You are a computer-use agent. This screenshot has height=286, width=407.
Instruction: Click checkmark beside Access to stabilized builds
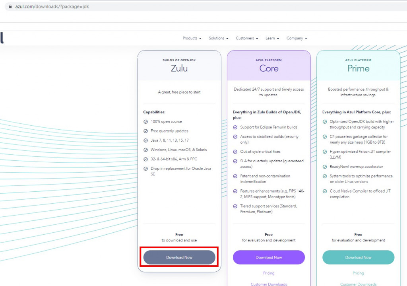coord(235,137)
